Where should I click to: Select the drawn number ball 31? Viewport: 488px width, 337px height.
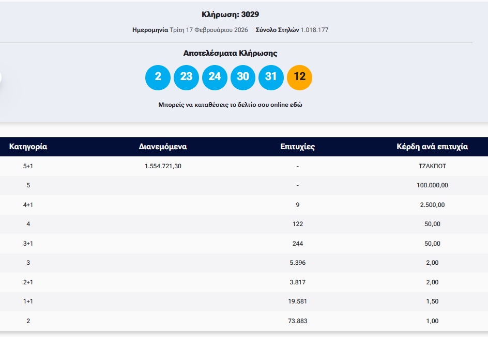(271, 77)
